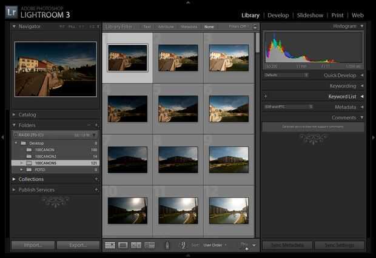
Task: Open the Library module
Action: [x=250, y=15]
